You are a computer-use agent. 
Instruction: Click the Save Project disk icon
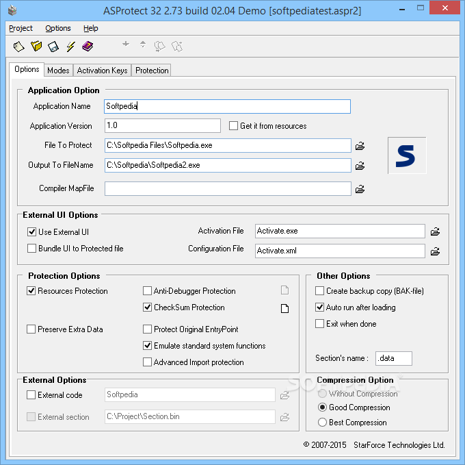(x=53, y=47)
